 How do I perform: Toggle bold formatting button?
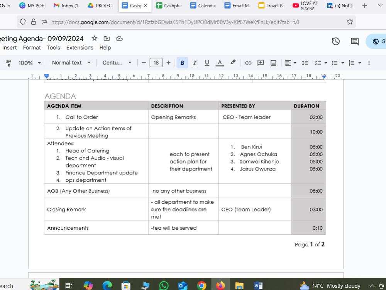coord(182,63)
